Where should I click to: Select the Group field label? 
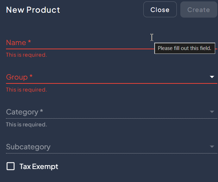[x=17, y=77]
